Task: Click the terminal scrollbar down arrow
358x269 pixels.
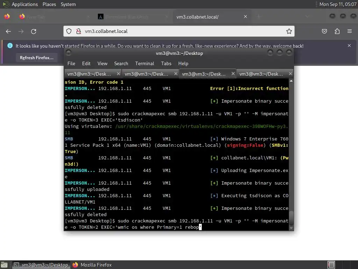Action: pyautogui.click(x=291, y=228)
